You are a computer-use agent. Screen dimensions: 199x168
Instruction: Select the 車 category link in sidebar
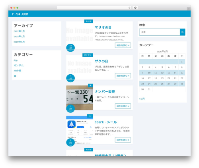pos(15,76)
